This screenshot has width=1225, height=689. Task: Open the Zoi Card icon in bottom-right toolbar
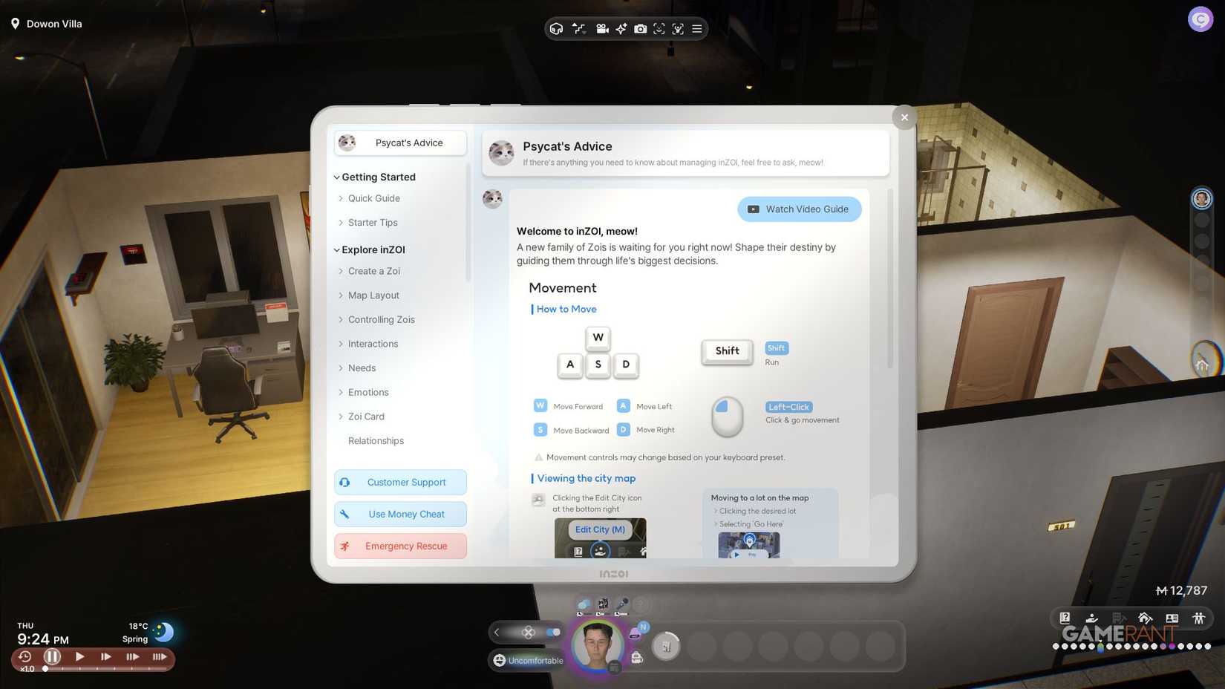tap(1172, 618)
